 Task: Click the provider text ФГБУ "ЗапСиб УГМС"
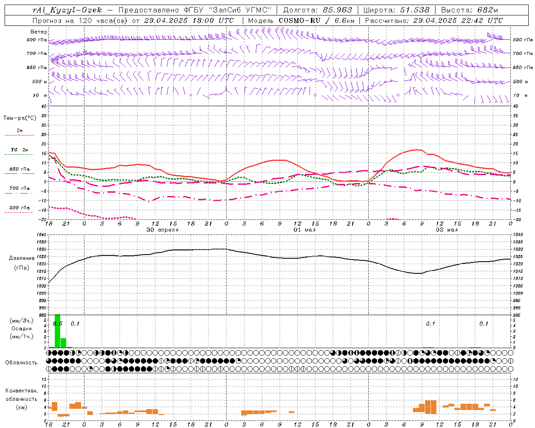[x=228, y=10]
